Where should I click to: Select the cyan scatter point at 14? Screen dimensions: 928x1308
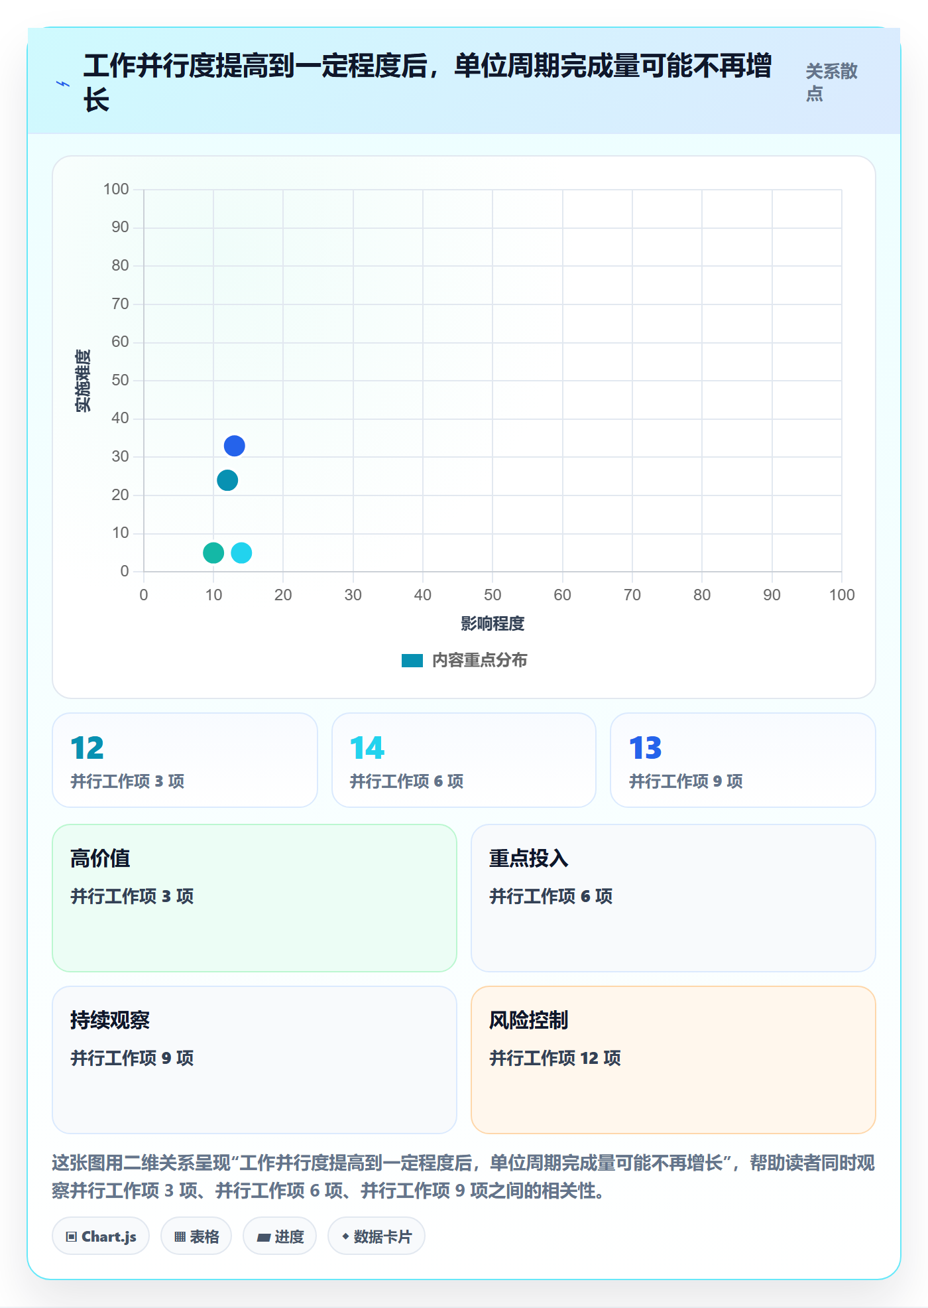click(x=241, y=553)
